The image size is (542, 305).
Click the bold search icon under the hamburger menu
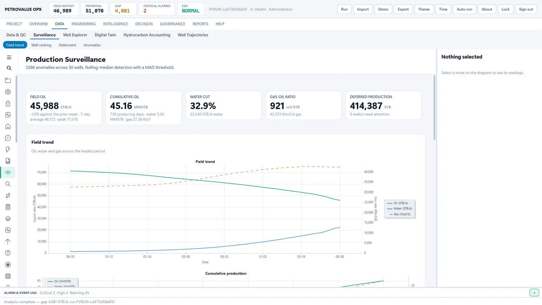tap(9, 68)
